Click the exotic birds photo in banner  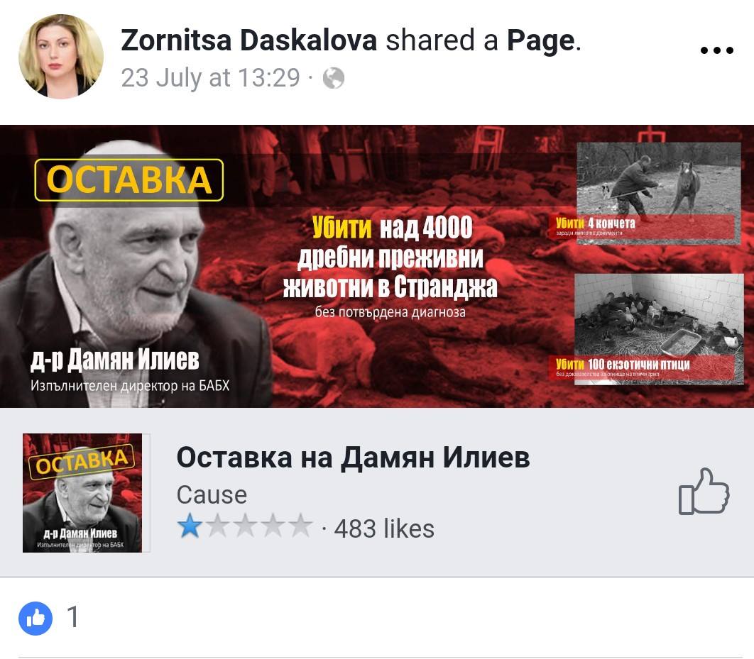coord(660,329)
